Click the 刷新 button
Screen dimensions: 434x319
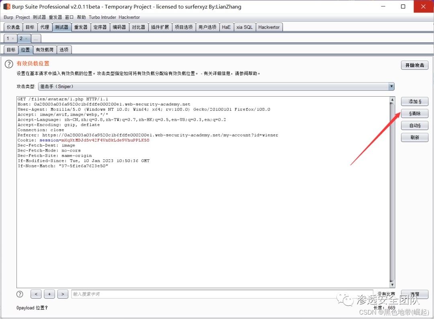click(x=415, y=137)
